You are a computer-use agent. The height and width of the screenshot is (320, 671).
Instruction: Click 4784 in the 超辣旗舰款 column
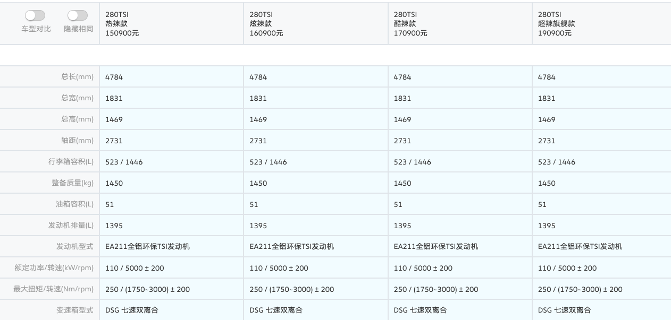[x=547, y=77]
